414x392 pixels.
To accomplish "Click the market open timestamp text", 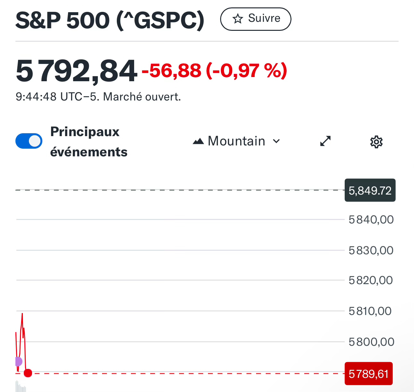I will pos(98,97).
